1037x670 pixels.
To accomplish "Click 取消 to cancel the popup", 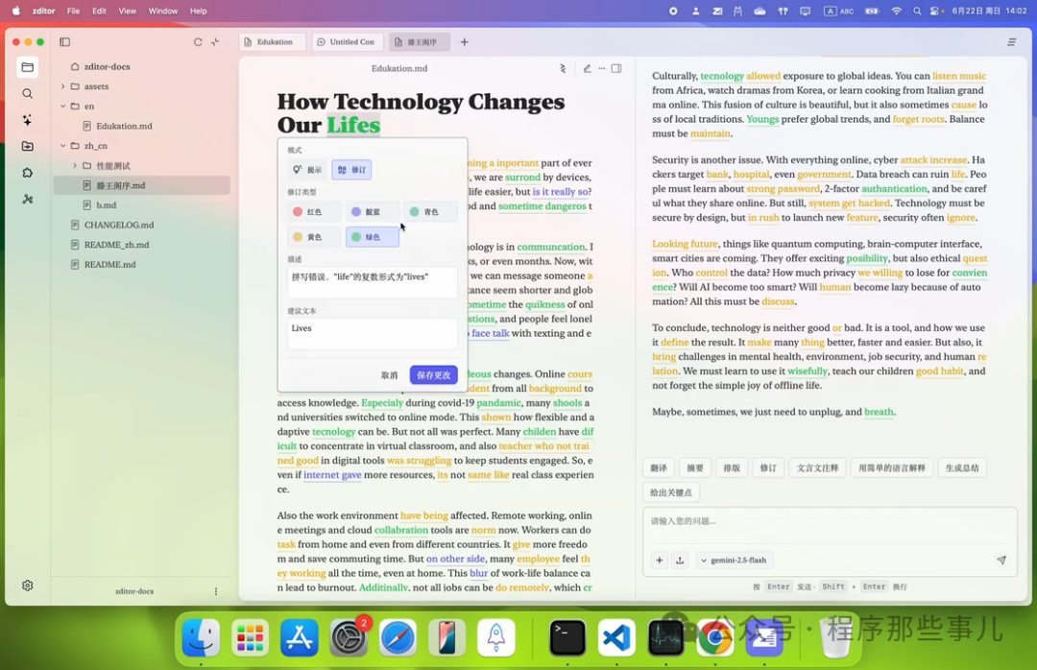I will [389, 375].
